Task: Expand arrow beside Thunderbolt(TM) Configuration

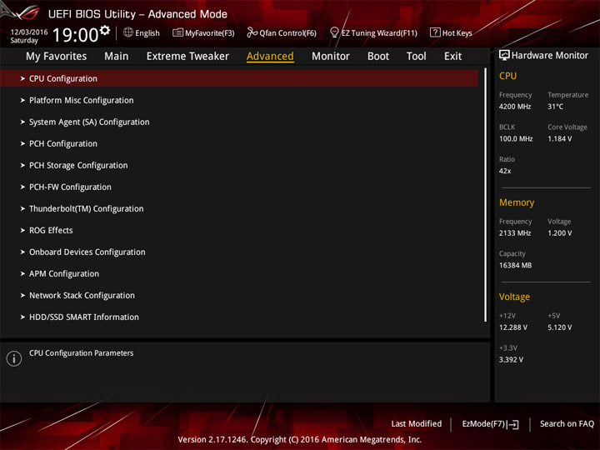Action: point(22,208)
